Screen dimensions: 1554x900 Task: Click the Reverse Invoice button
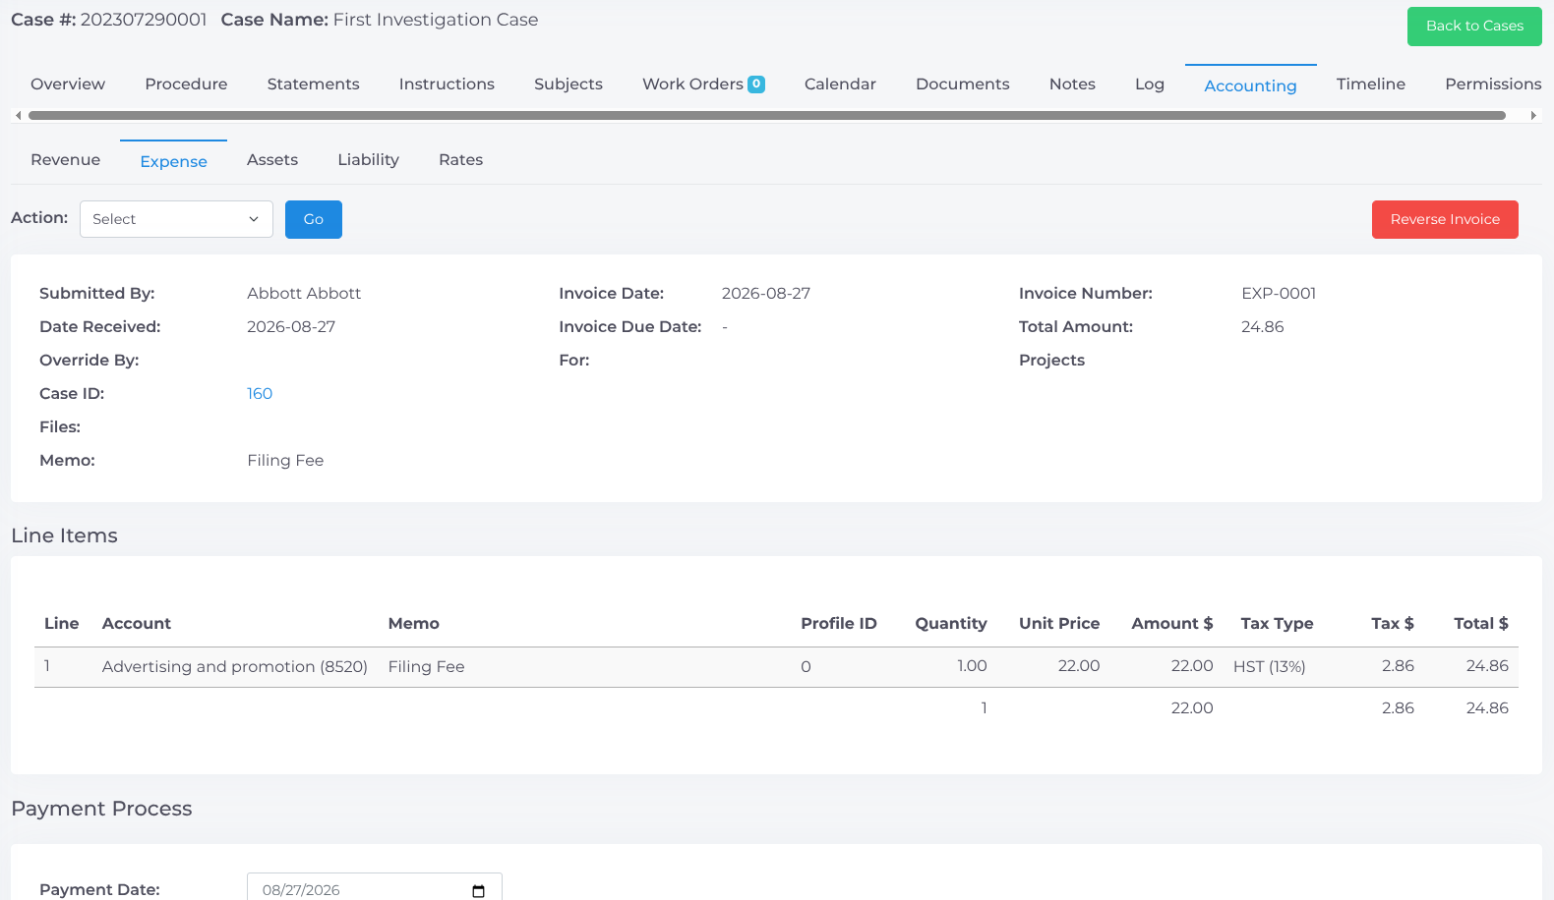tap(1445, 219)
